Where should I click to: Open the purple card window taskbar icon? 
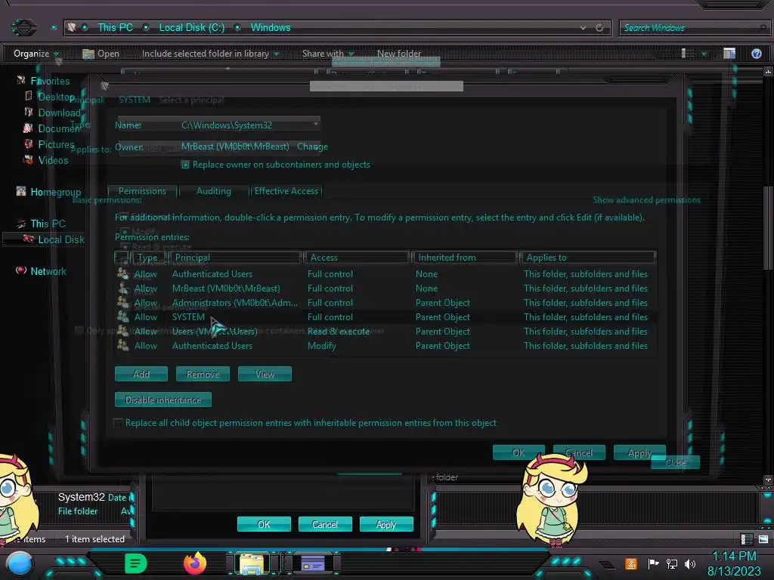pyautogui.click(x=312, y=563)
